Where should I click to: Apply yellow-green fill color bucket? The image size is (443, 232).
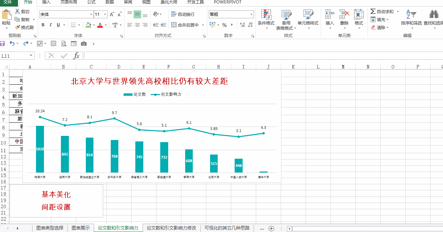[88, 25]
